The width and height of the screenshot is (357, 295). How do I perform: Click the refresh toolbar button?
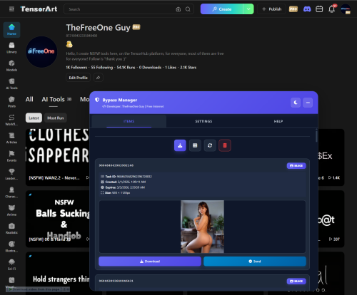(x=210, y=145)
